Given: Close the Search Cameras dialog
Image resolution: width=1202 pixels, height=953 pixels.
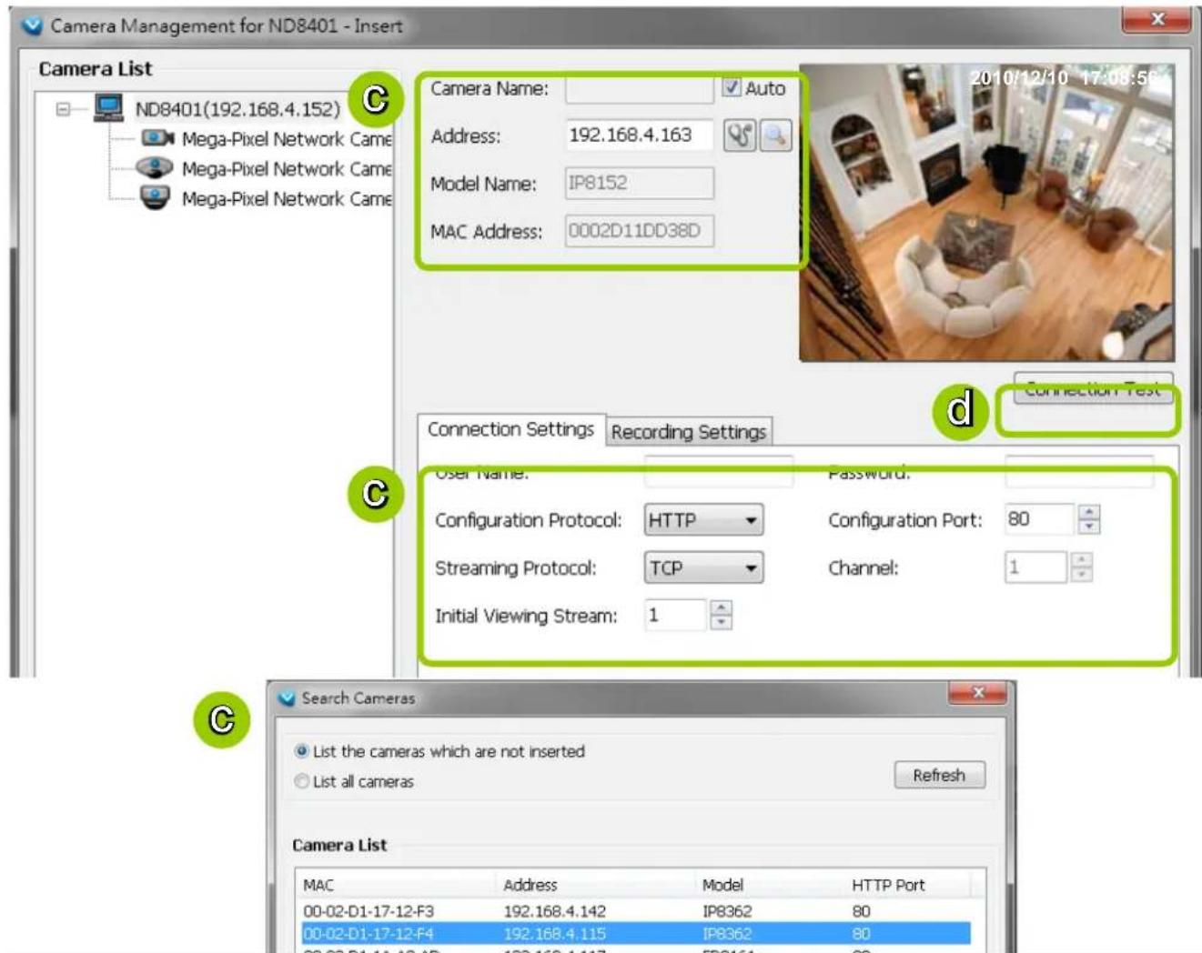Looking at the screenshot, I should click(x=978, y=693).
